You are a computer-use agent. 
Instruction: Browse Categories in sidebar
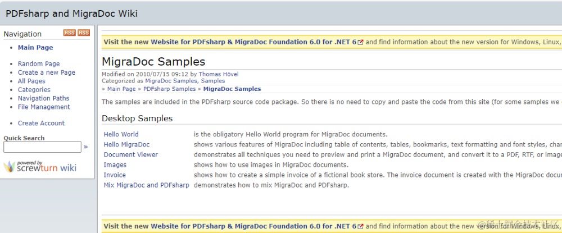[34, 89]
